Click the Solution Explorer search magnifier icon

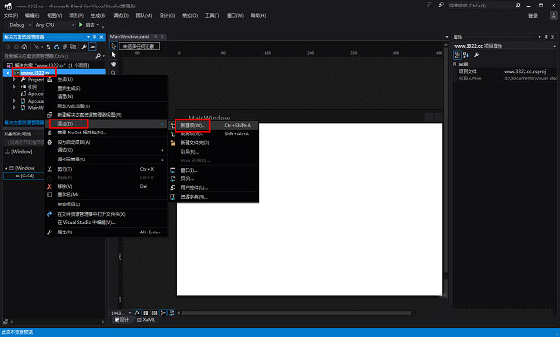[x=98, y=56]
